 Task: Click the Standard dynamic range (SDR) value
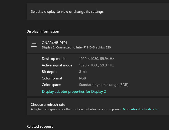tap(104, 85)
